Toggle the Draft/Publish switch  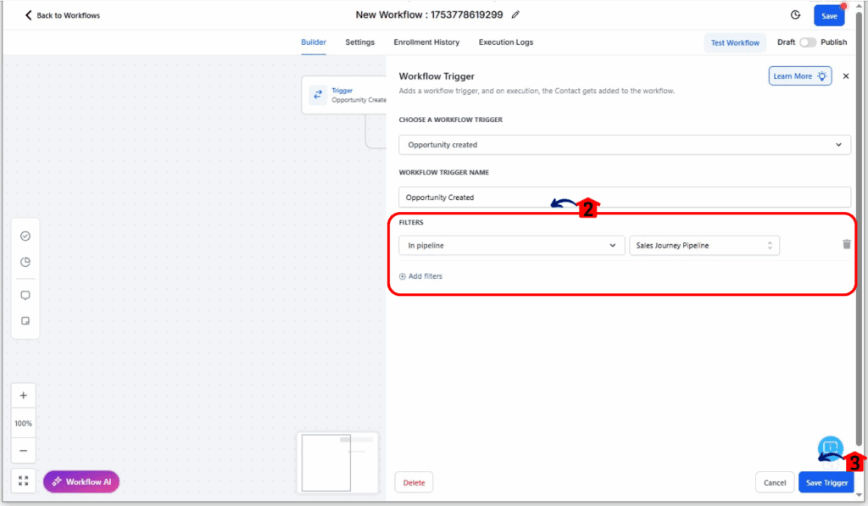[x=808, y=42]
